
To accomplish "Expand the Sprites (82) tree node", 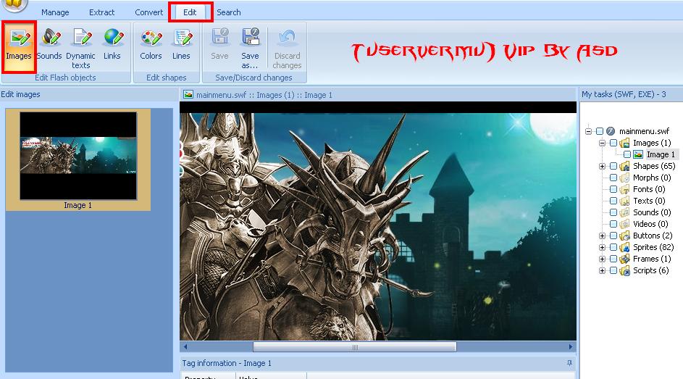I will pos(602,247).
